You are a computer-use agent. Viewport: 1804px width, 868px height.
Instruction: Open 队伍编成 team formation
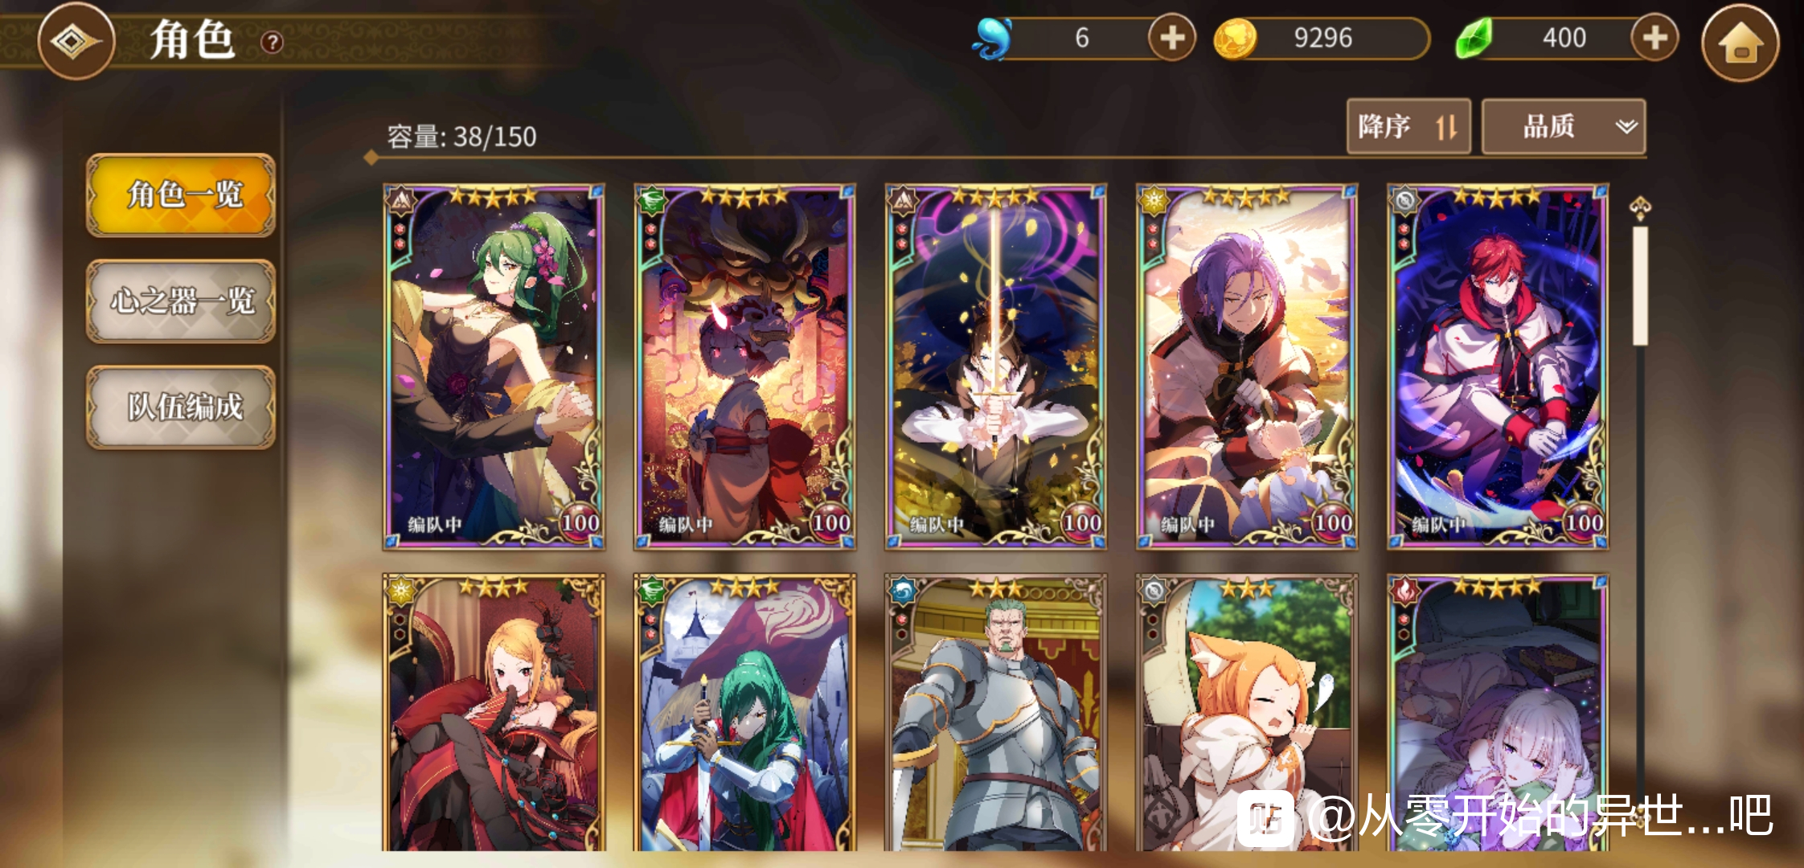click(181, 407)
